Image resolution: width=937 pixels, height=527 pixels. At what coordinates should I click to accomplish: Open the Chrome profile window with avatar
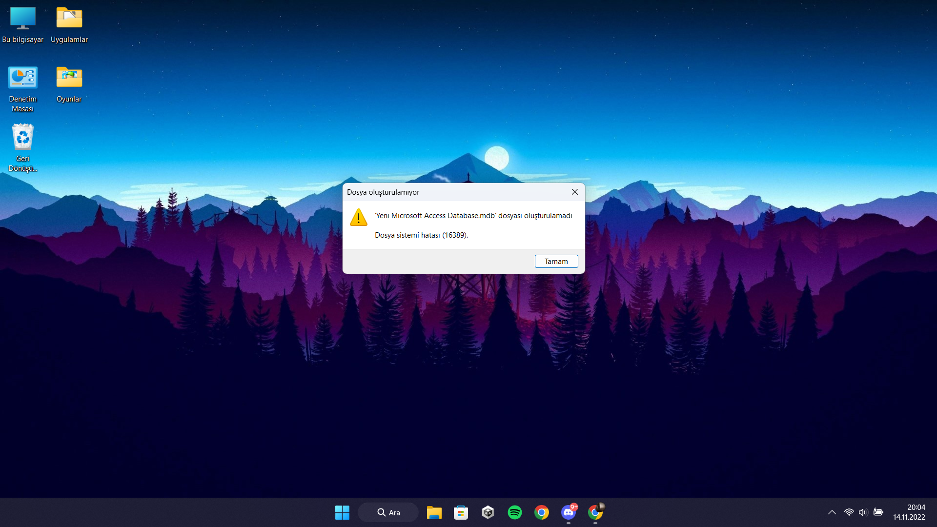pyautogui.click(x=595, y=512)
